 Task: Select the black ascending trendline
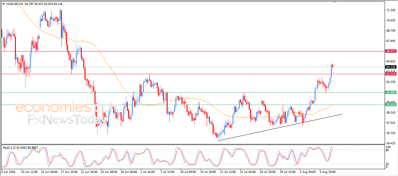[280, 127]
